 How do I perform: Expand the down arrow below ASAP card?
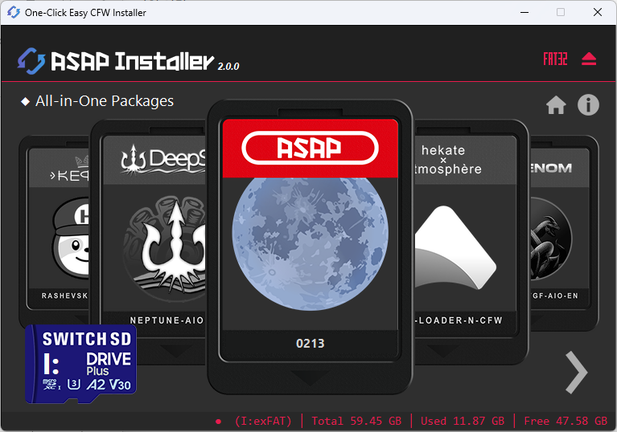point(310,377)
